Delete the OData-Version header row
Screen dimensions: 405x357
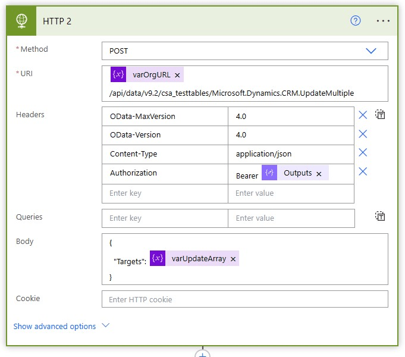click(363, 134)
